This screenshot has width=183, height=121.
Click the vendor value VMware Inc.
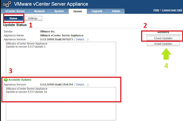48,32
